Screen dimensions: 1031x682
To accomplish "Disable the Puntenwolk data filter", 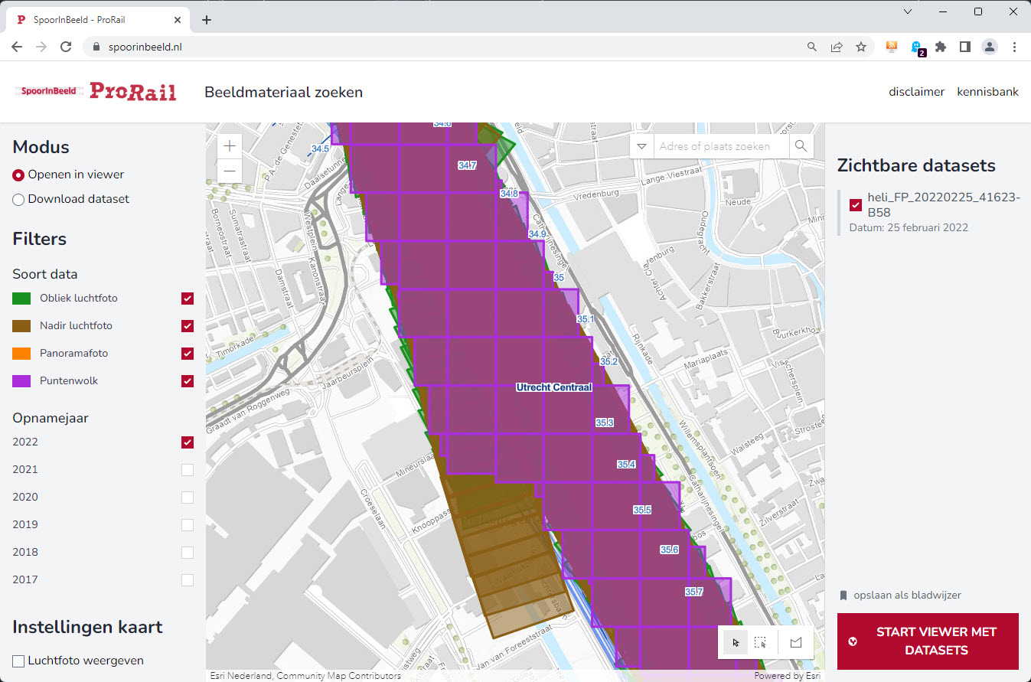I will [x=187, y=380].
